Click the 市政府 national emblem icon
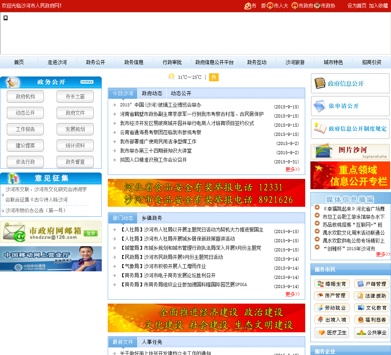This screenshot has width=391, height=355. click(x=295, y=6)
